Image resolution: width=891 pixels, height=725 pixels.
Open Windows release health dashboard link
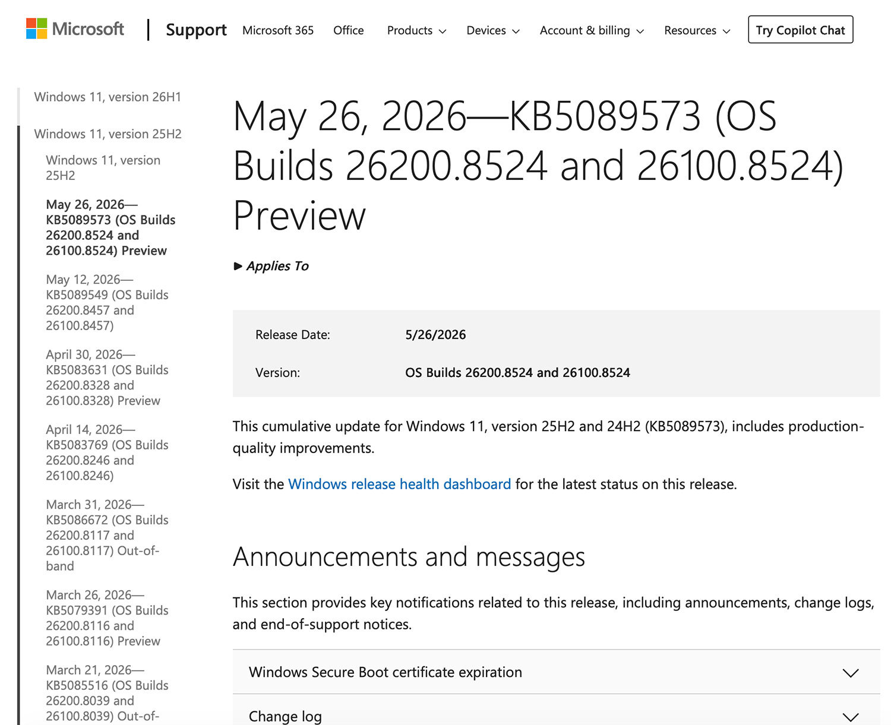(399, 484)
